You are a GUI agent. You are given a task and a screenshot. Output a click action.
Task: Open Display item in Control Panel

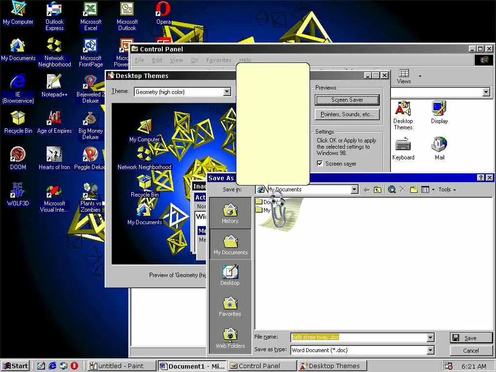click(439, 112)
